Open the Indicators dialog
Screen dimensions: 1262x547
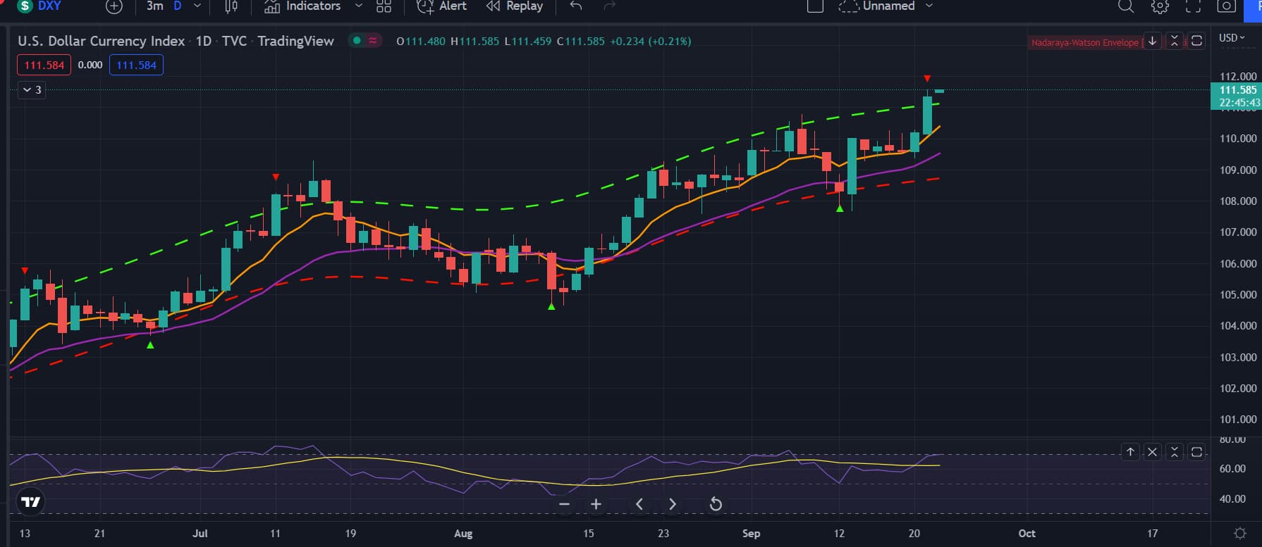click(x=302, y=6)
